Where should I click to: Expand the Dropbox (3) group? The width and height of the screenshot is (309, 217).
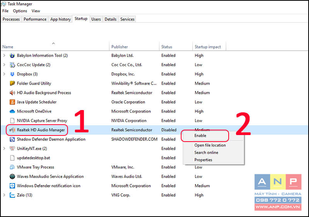[x=4, y=74]
